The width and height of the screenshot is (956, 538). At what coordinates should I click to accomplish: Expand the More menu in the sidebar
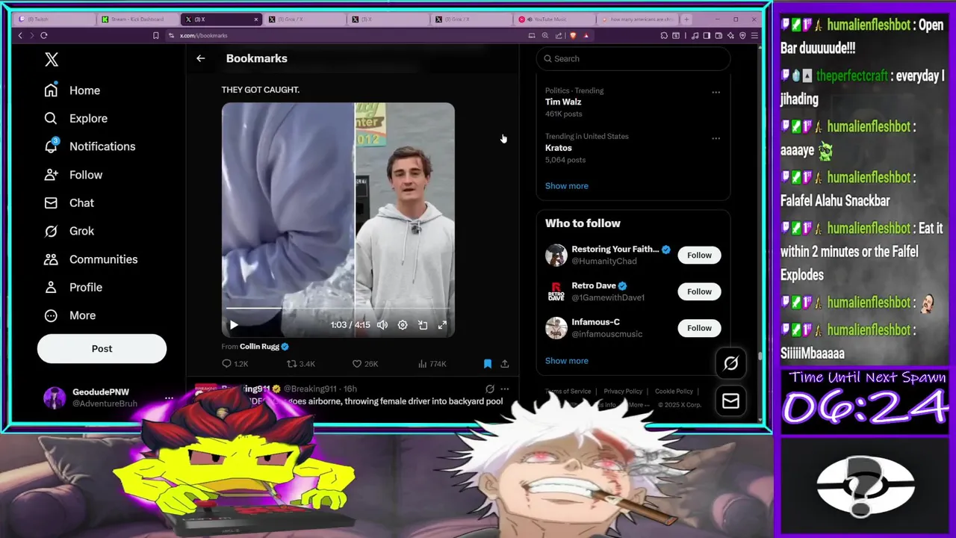[x=69, y=315]
